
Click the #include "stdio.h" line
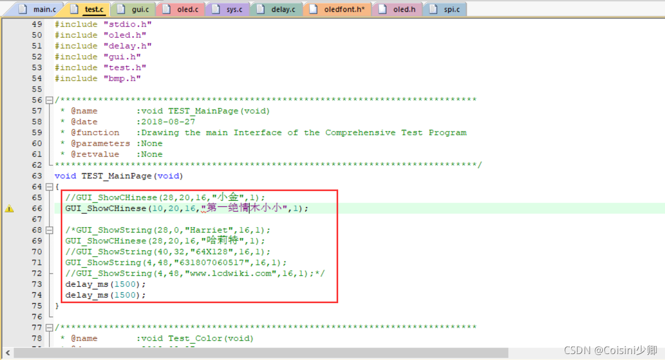point(103,24)
